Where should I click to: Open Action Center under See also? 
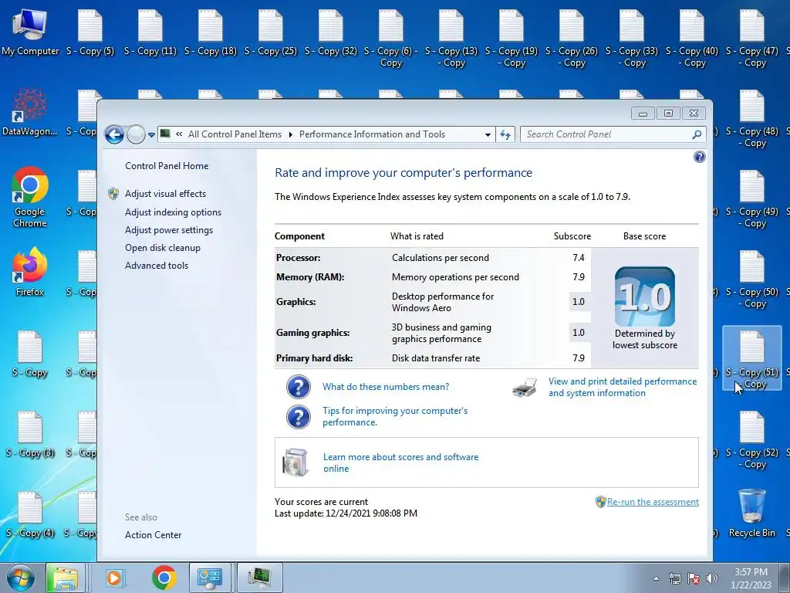[x=153, y=535]
